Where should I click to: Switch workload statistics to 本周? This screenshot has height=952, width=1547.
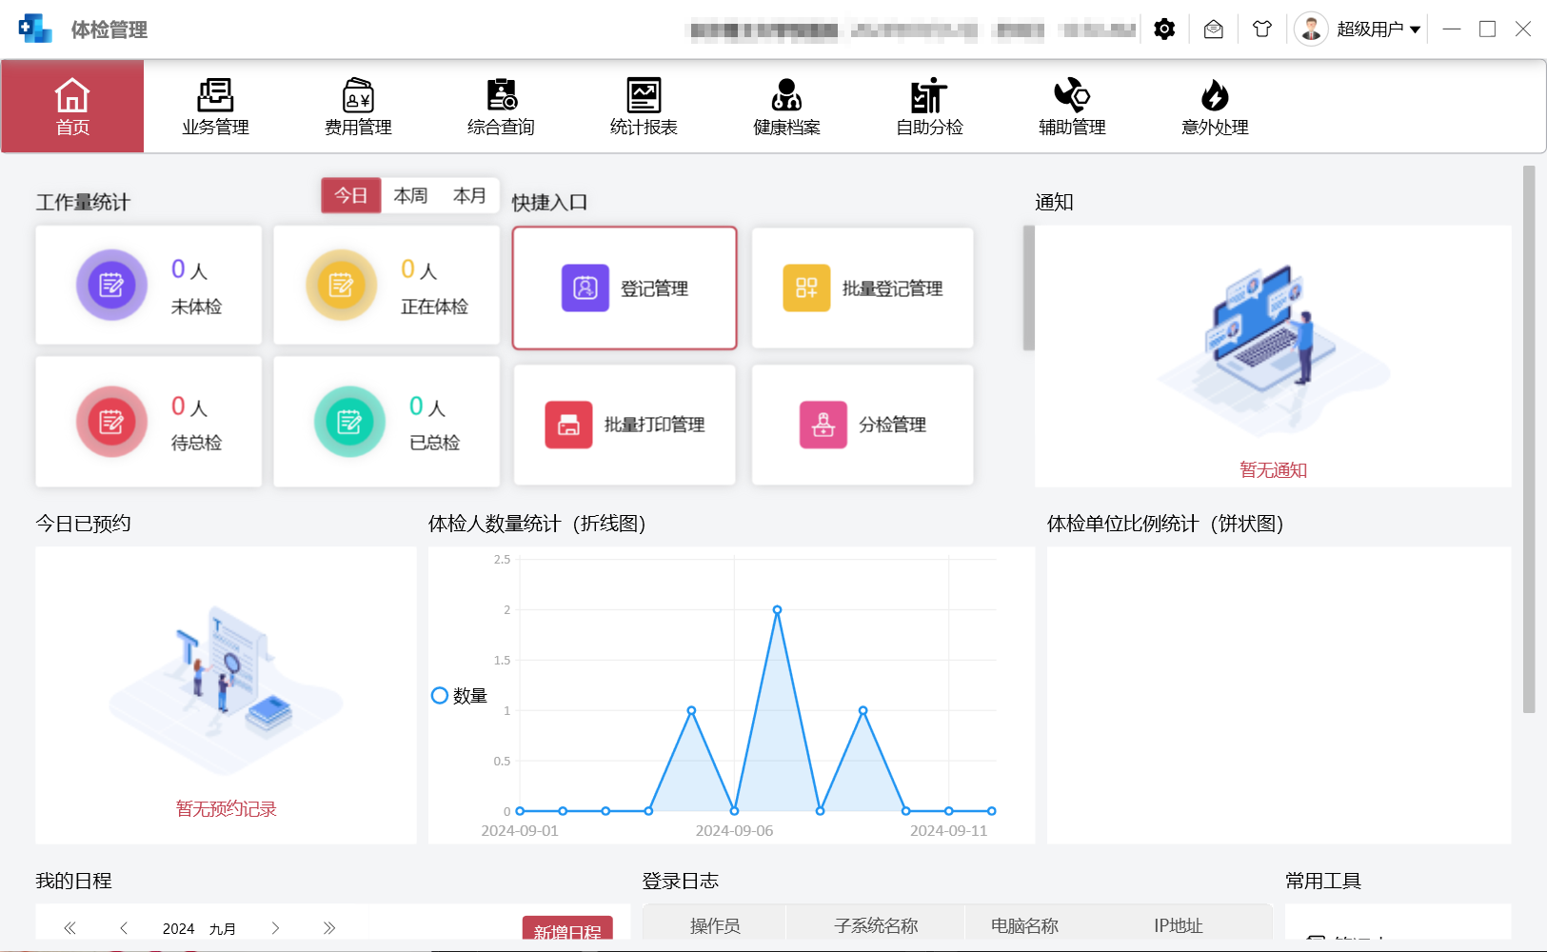pos(409,195)
